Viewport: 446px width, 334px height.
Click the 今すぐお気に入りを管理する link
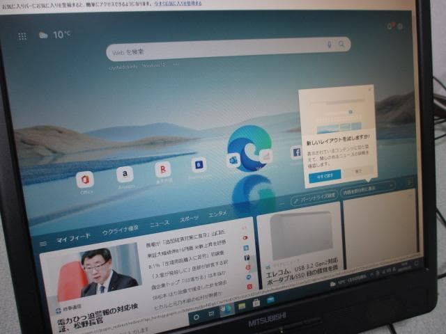[x=178, y=3]
